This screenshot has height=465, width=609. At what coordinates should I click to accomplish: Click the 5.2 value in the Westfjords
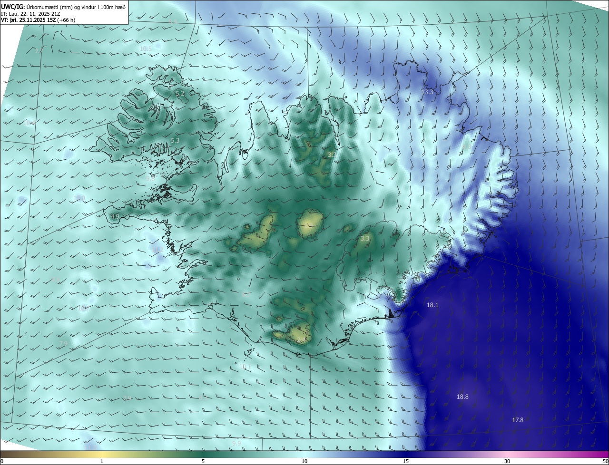pos(180,94)
